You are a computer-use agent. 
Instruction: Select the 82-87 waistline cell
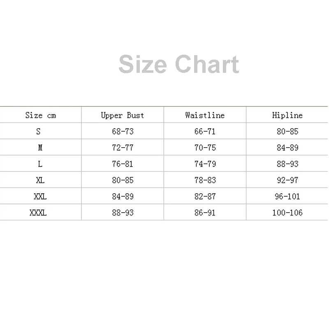[x=205, y=196]
